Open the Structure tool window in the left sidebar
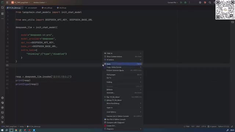 pos(3,14)
